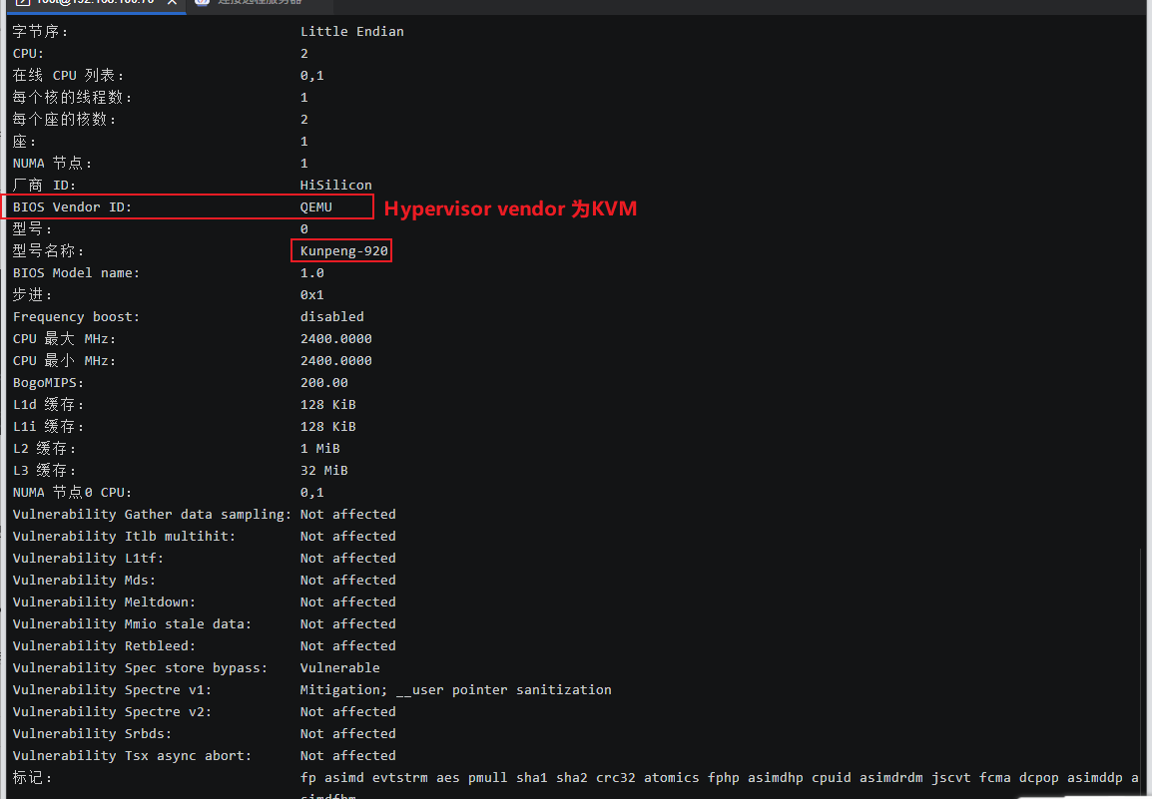Click the 'Vulnerability Meltdown:' label

104,602
